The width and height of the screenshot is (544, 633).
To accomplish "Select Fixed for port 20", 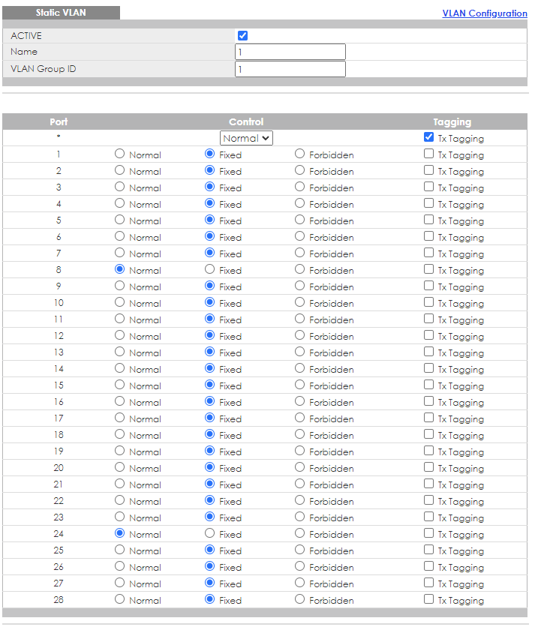I will [x=209, y=467].
